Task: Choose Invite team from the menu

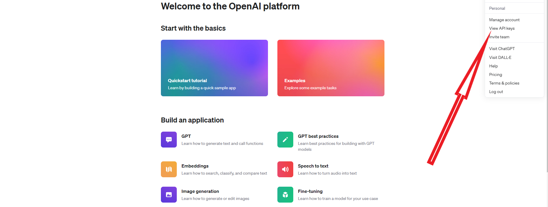Action: [499, 37]
